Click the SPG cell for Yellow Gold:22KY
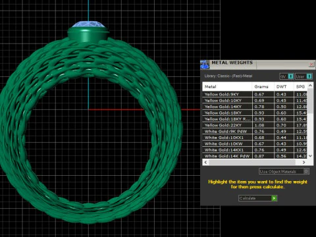Viewport: 316px width, 237px height. coord(301,125)
